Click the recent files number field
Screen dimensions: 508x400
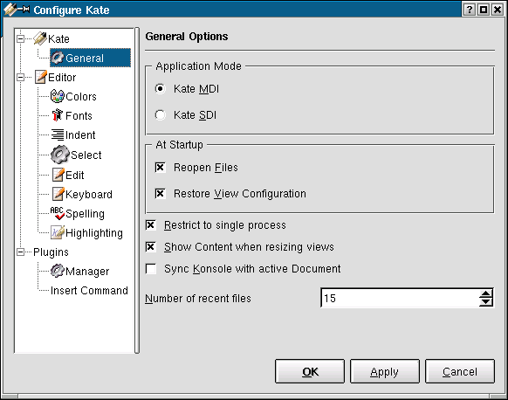tap(400, 298)
